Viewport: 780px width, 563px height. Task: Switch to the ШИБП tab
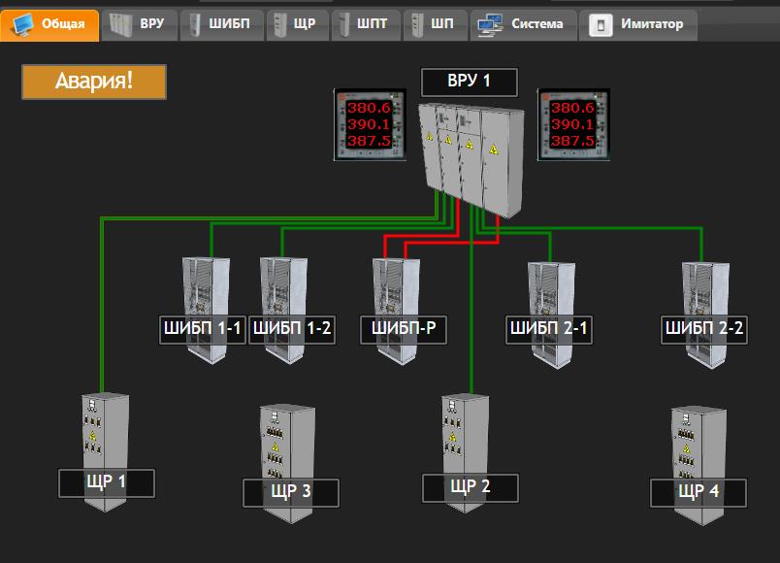point(224,24)
